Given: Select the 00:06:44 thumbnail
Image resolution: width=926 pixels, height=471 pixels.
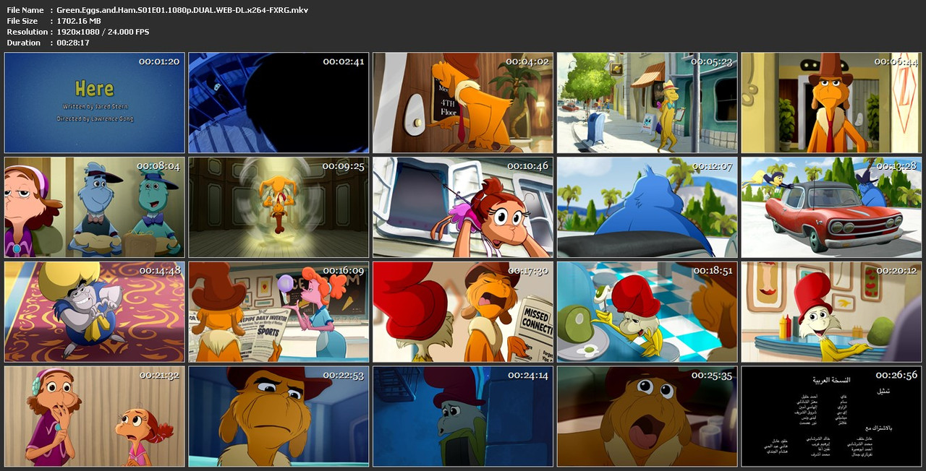Looking at the screenshot, I should pos(831,103).
